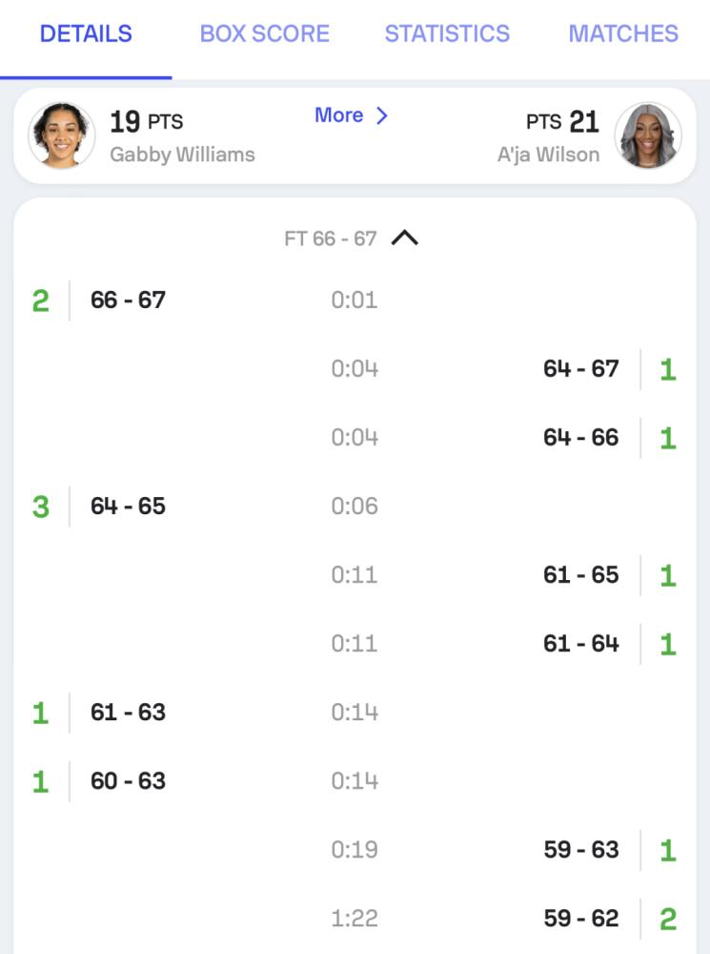Select the 61 - 65 free throw play
This screenshot has width=710, height=954.
(580, 574)
